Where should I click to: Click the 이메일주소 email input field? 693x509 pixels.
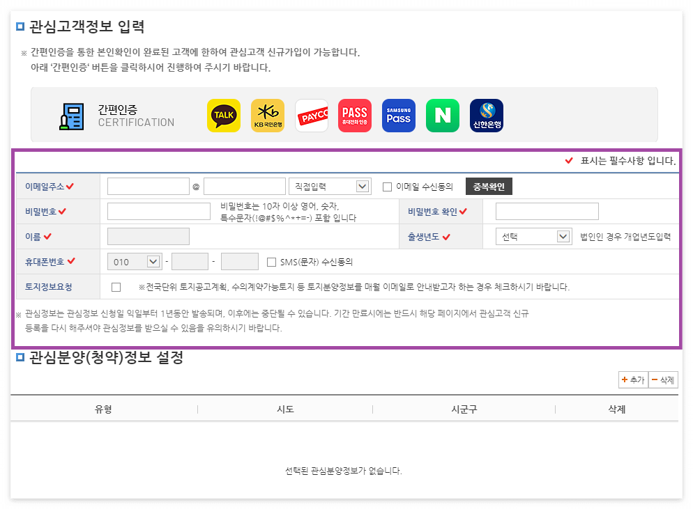coord(147,186)
